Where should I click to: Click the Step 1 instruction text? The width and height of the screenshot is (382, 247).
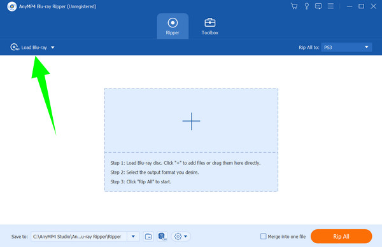(x=185, y=163)
